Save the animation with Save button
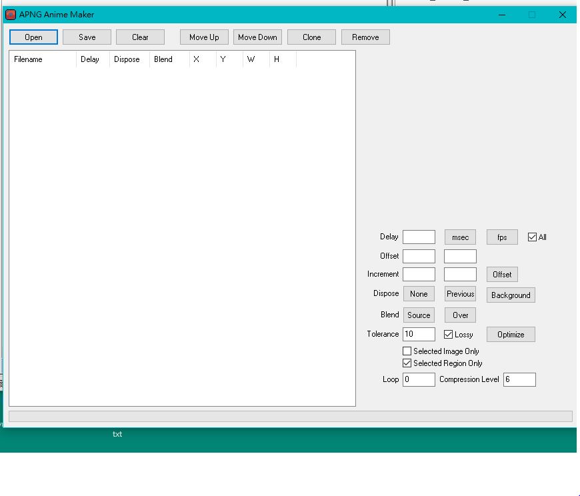 tap(87, 37)
